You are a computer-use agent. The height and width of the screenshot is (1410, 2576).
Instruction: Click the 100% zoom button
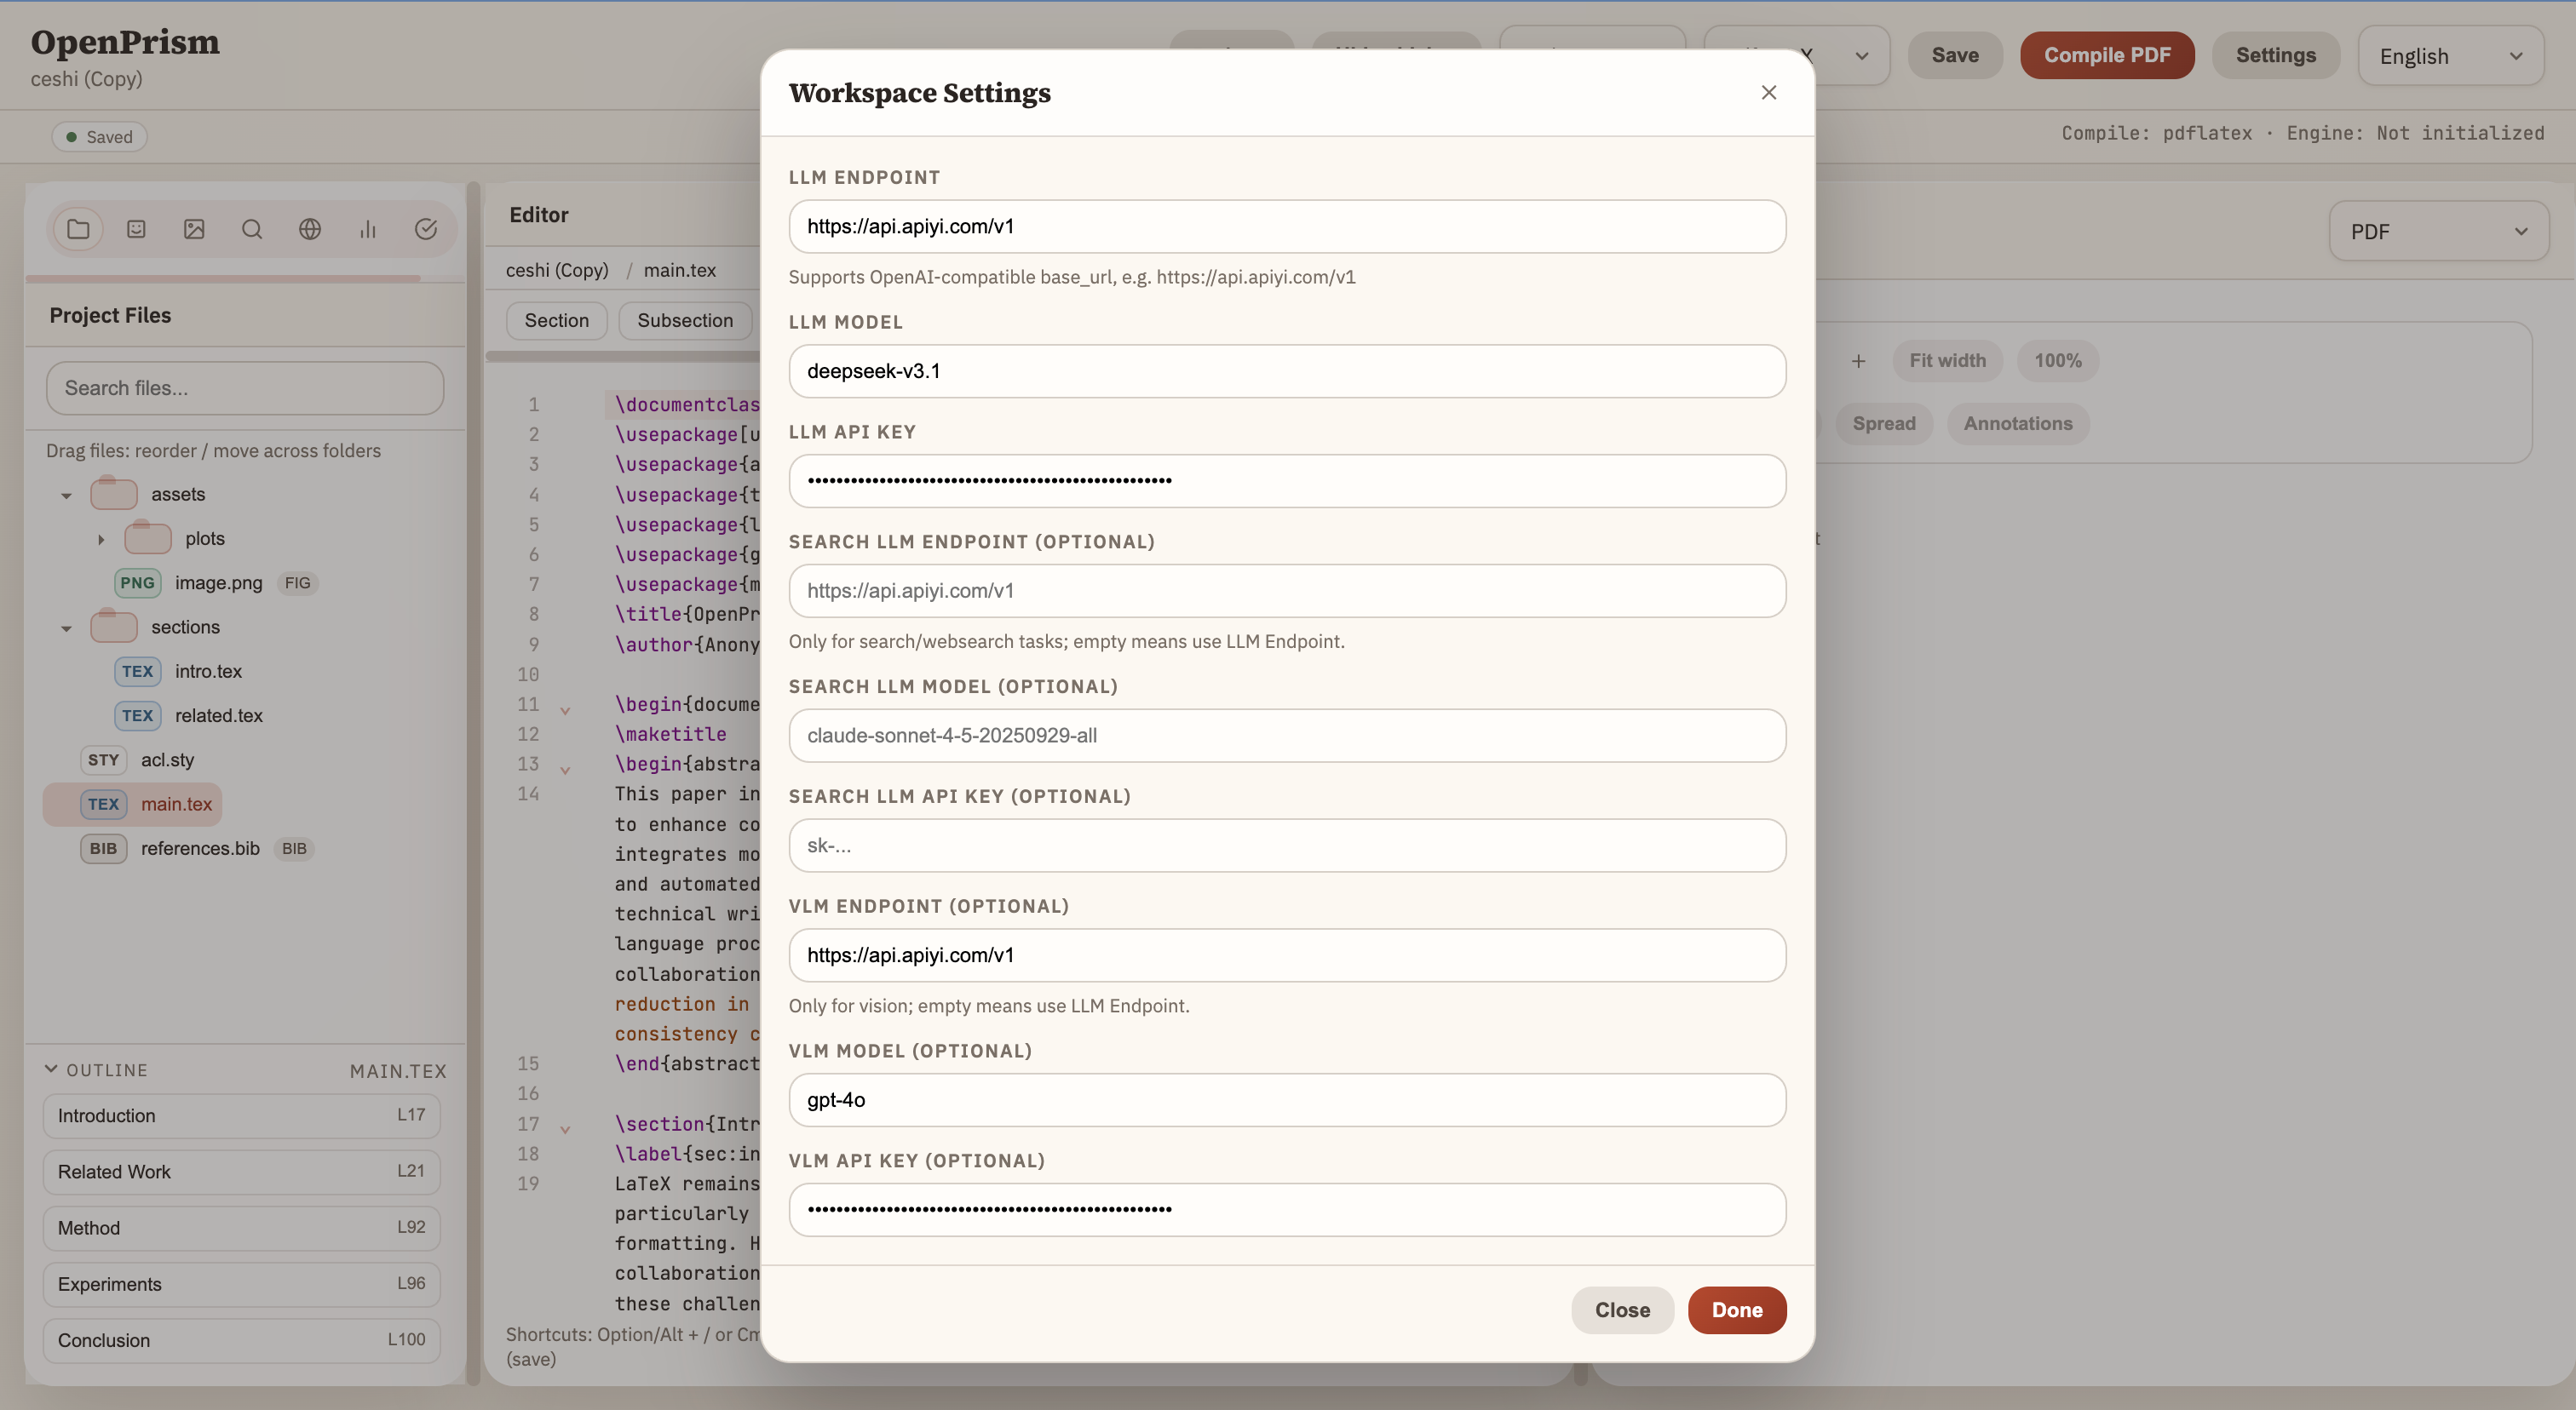(x=2057, y=361)
